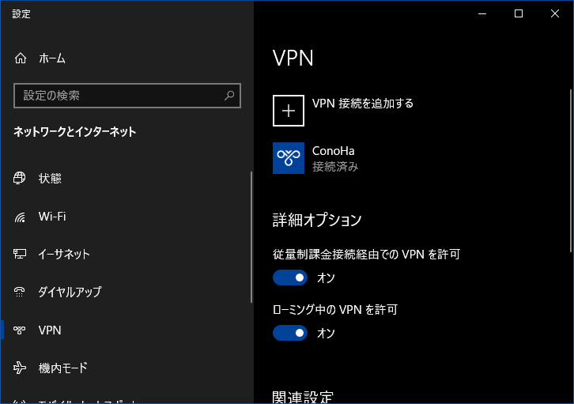
Task: Click the right pane vertical scrollbar
Action: [571, 171]
